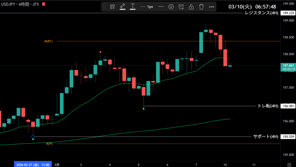This screenshot has width=296, height=167.
Task: Delete drawing with the trash icon
Action: [201, 7]
